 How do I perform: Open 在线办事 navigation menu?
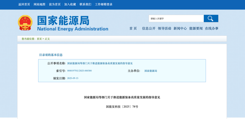[212, 28]
